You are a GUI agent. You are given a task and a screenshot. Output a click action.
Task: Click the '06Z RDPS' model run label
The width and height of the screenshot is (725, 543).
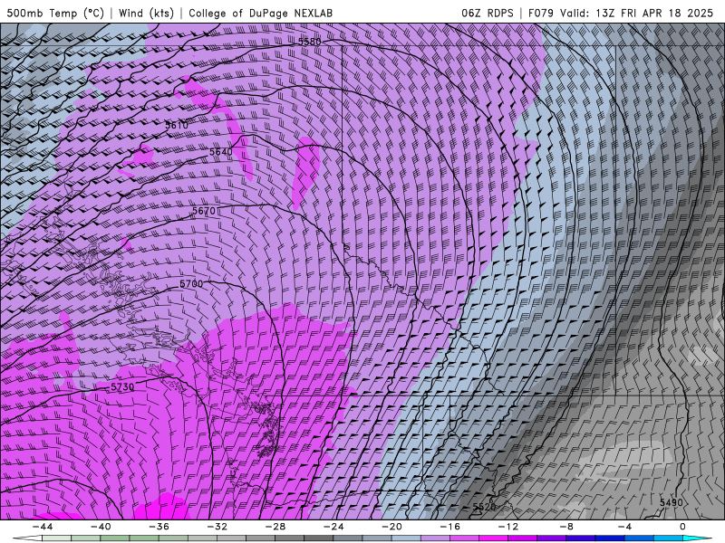point(488,13)
